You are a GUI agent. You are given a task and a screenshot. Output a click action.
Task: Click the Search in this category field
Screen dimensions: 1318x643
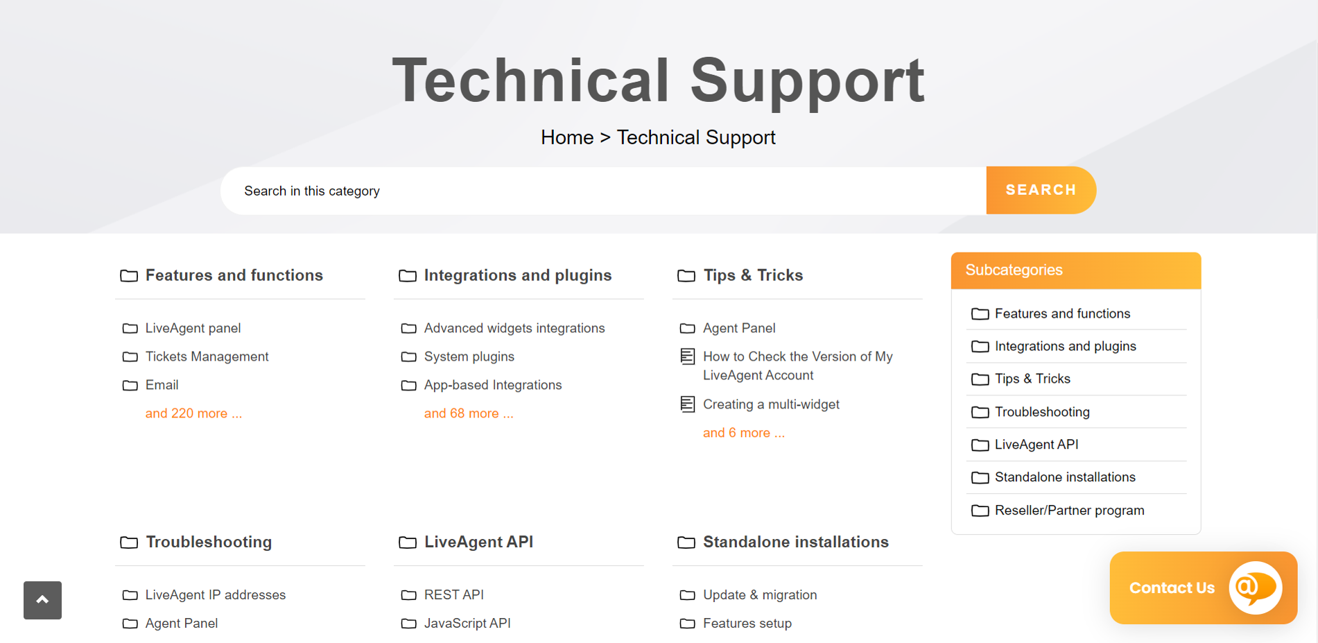coord(603,191)
